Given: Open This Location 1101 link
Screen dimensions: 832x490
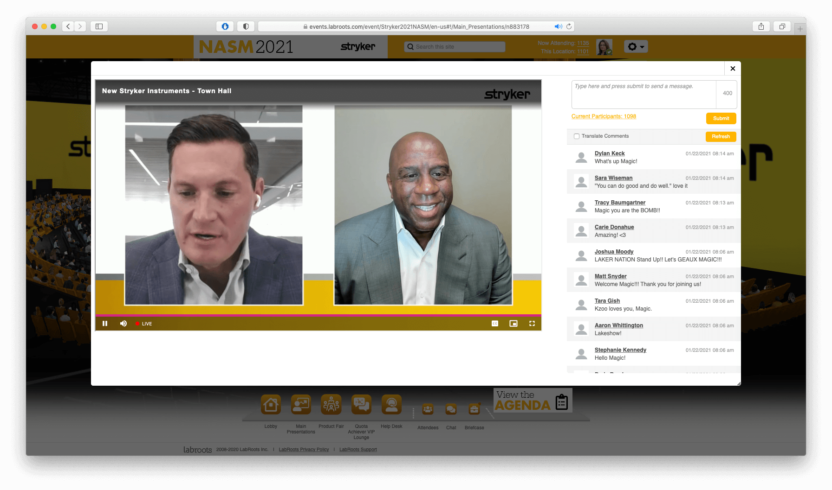Looking at the screenshot, I should pyautogui.click(x=583, y=51).
